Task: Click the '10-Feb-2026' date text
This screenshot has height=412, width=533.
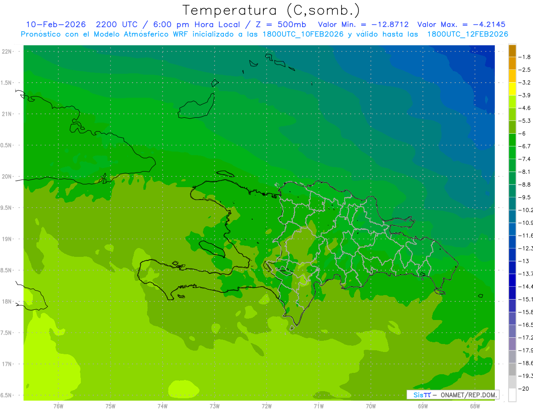Action: (x=56, y=24)
